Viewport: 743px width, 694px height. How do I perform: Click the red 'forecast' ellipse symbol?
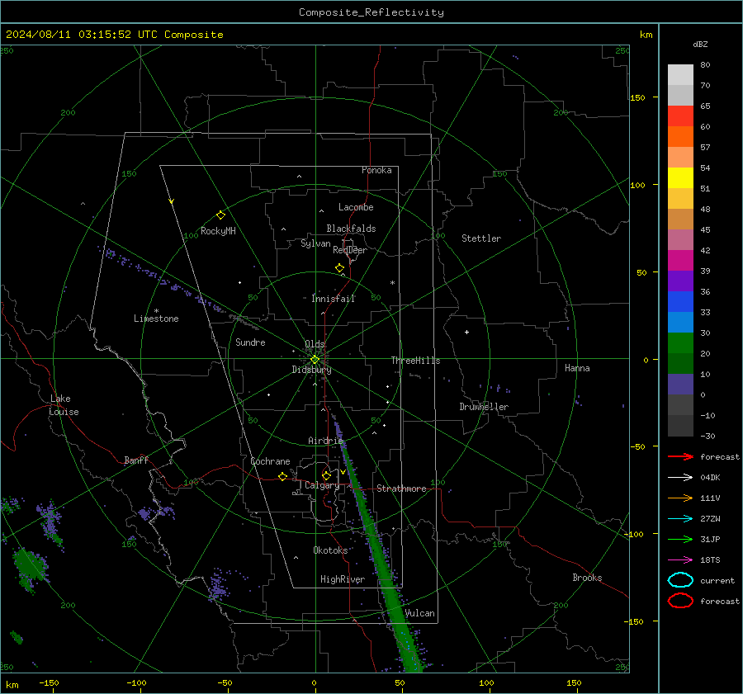coord(680,601)
